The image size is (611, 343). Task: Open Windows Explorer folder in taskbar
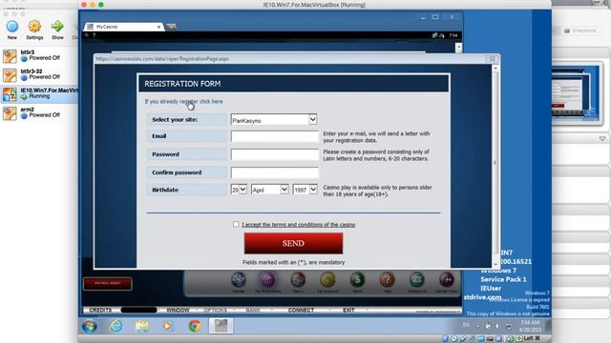(x=142, y=326)
